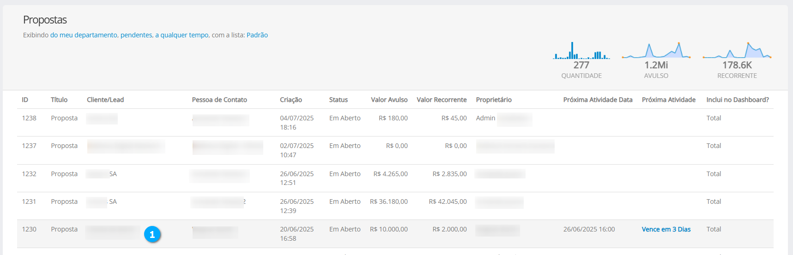Select the 'Padrão' list link

point(257,35)
